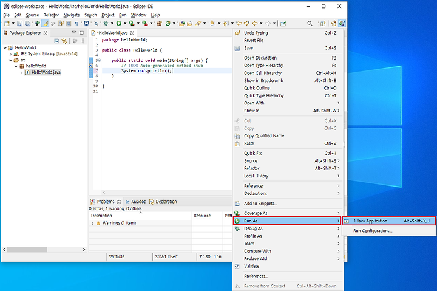Toggle Link with Editor in Package Explorer
437x291 pixels.
tap(64, 41)
